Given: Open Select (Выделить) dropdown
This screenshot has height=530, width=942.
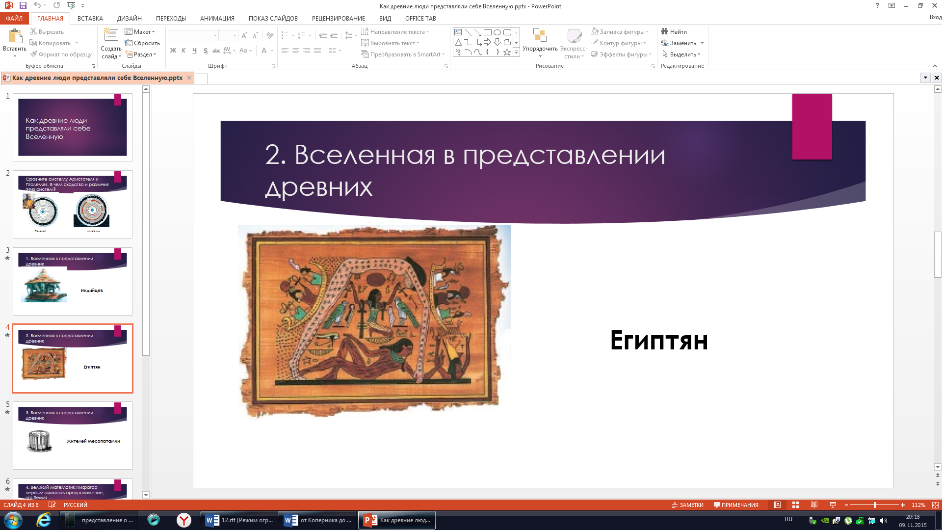Looking at the screenshot, I should [x=681, y=54].
